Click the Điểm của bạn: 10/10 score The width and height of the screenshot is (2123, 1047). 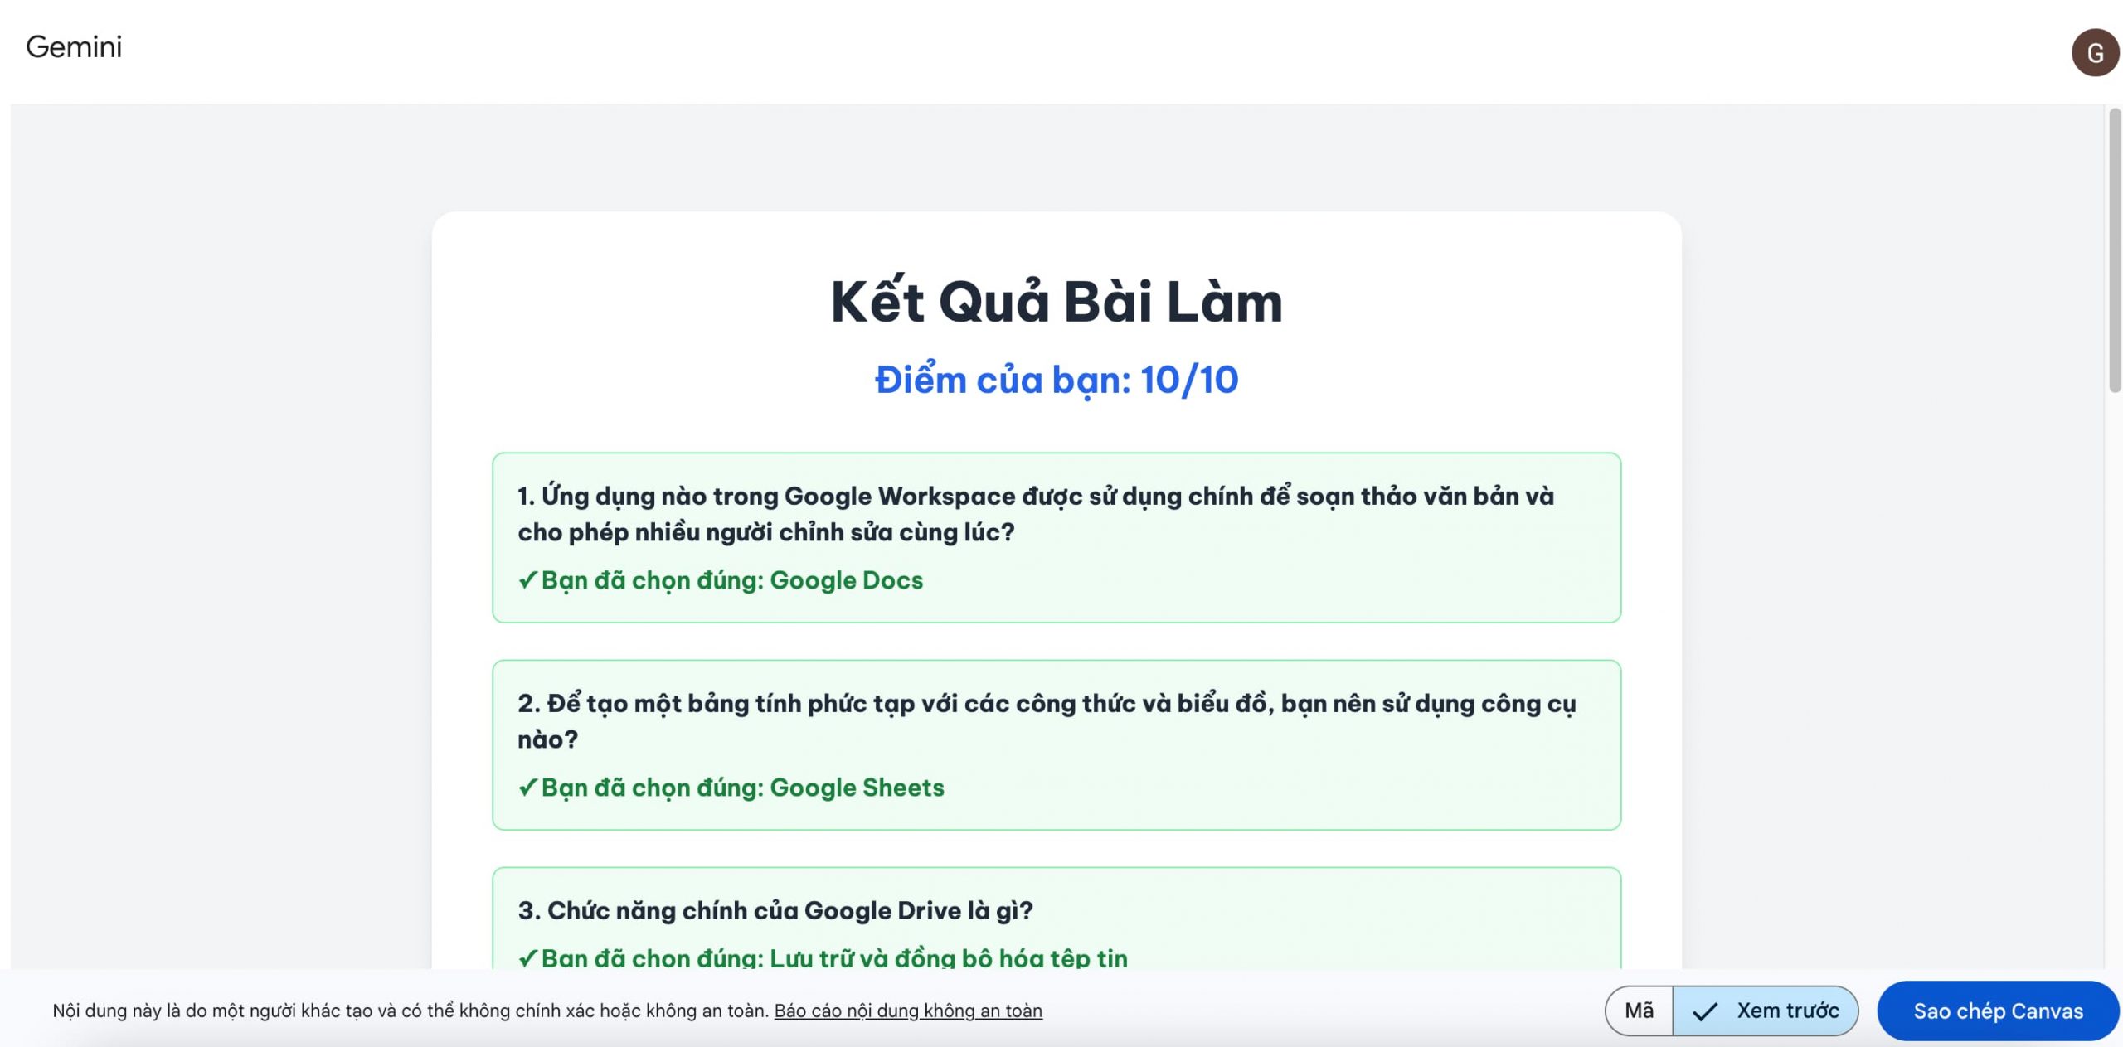(1057, 380)
